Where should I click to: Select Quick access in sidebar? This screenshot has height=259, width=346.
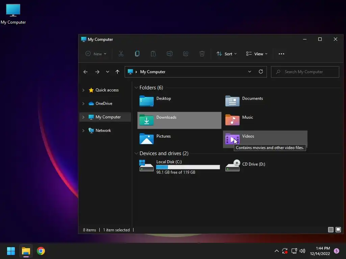(107, 90)
